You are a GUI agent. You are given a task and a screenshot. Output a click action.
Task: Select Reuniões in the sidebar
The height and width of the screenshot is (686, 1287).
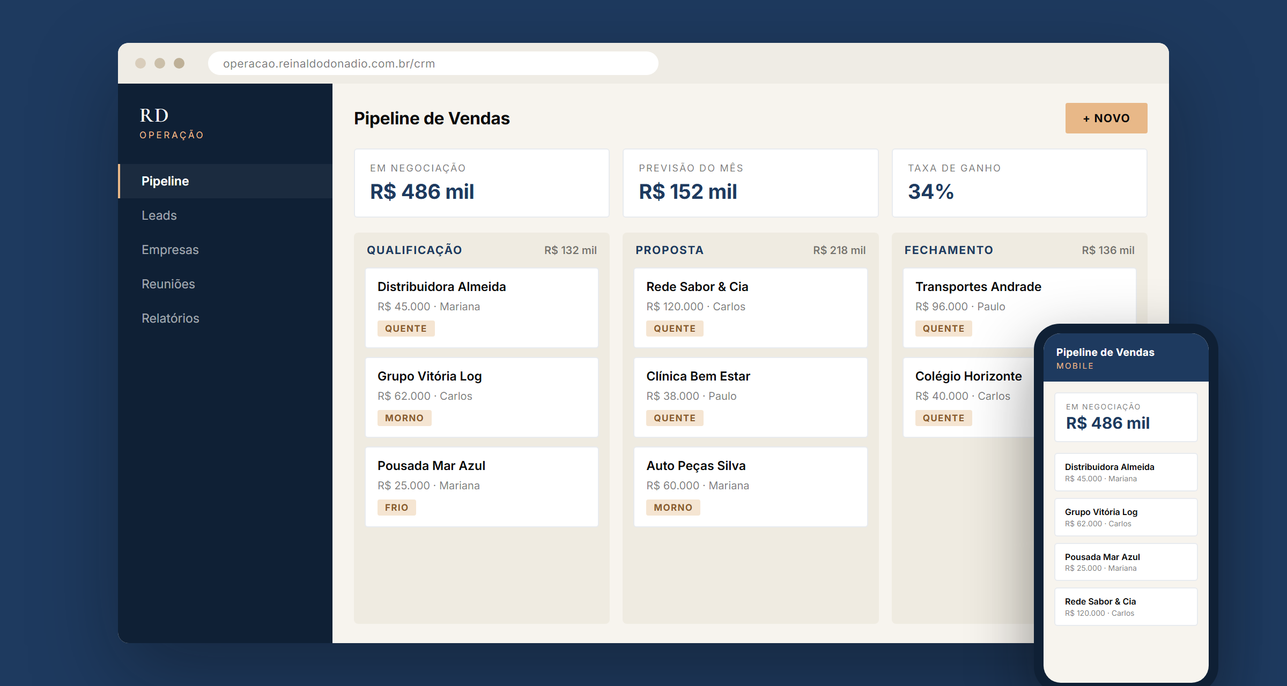[x=225, y=284]
